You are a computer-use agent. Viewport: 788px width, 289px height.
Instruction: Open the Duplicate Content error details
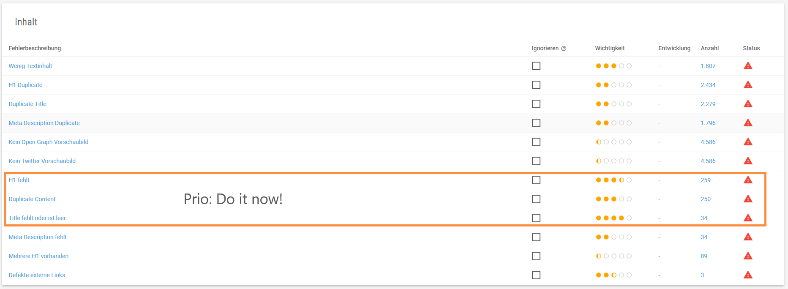(32, 199)
